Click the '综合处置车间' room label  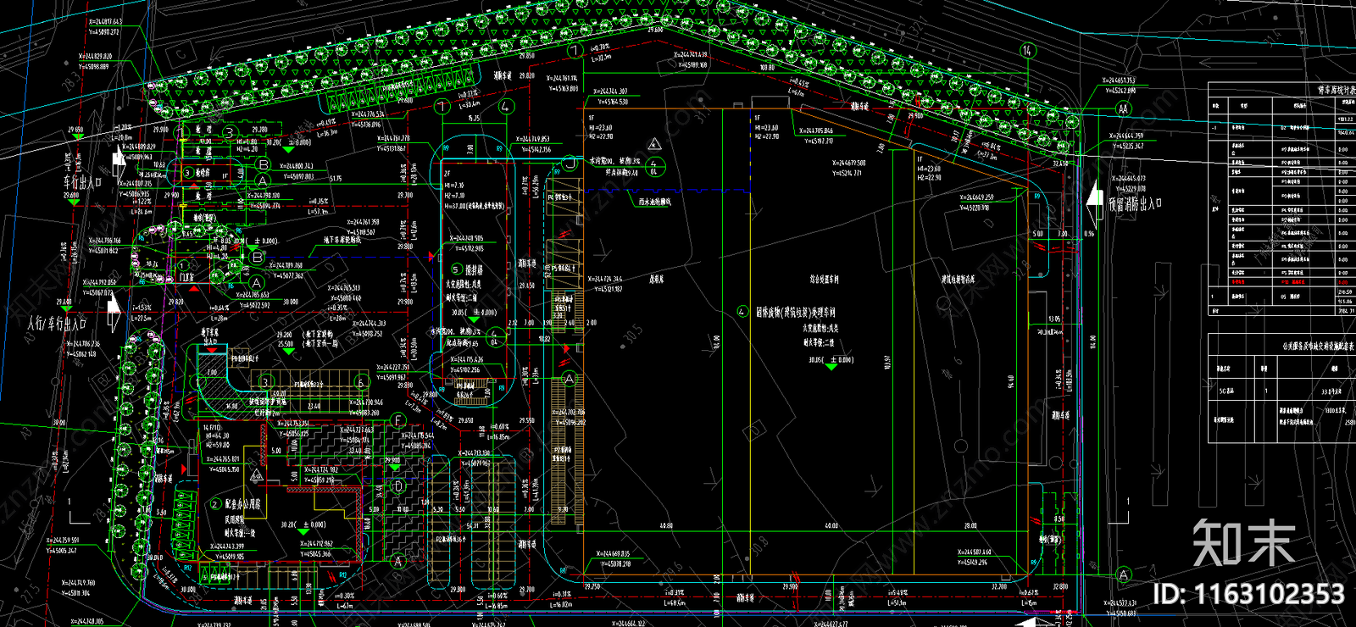[x=824, y=279]
